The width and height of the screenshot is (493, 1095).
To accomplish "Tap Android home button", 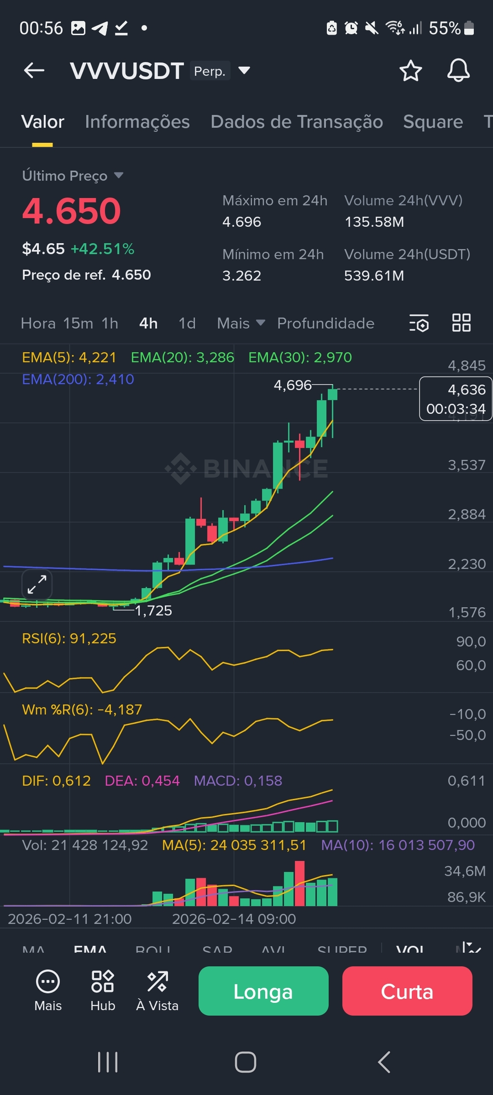I will coord(246,1062).
